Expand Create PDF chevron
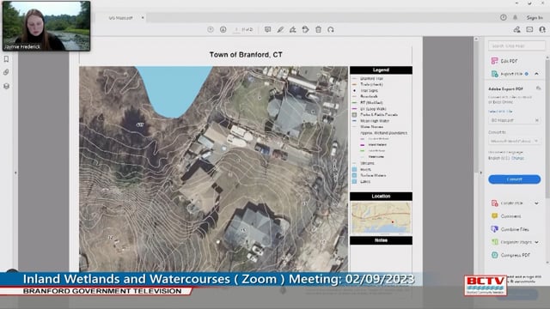550x309 pixels. pos(536,203)
